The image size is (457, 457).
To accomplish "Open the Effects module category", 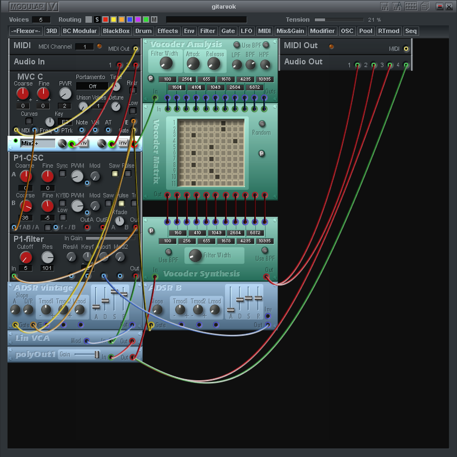I will (x=168, y=31).
